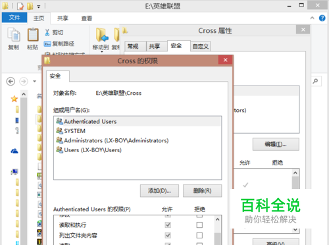The height and width of the screenshot is (245, 329).
Task: Select Users (LX-BOY\Users) entry
Action: (x=138, y=150)
